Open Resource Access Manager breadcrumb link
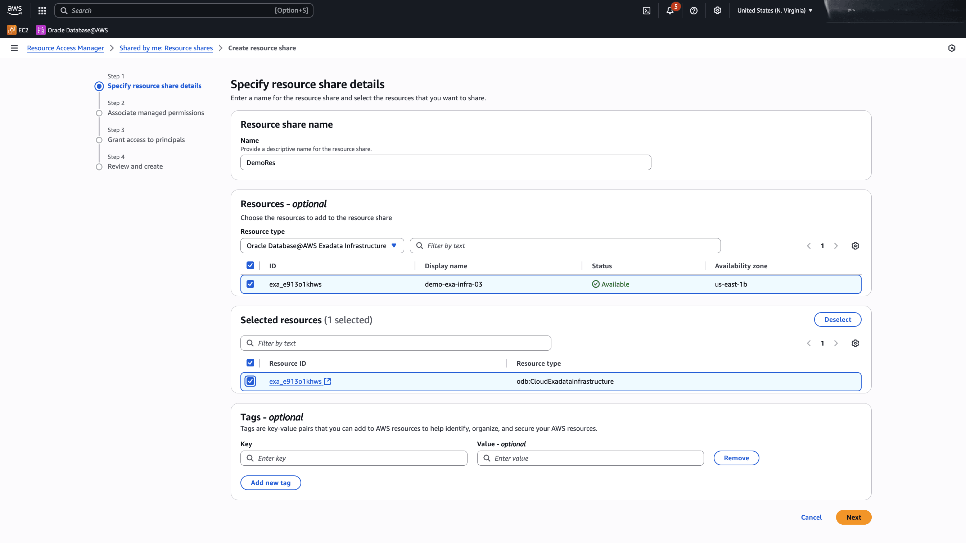The height and width of the screenshot is (543, 966). 65,48
